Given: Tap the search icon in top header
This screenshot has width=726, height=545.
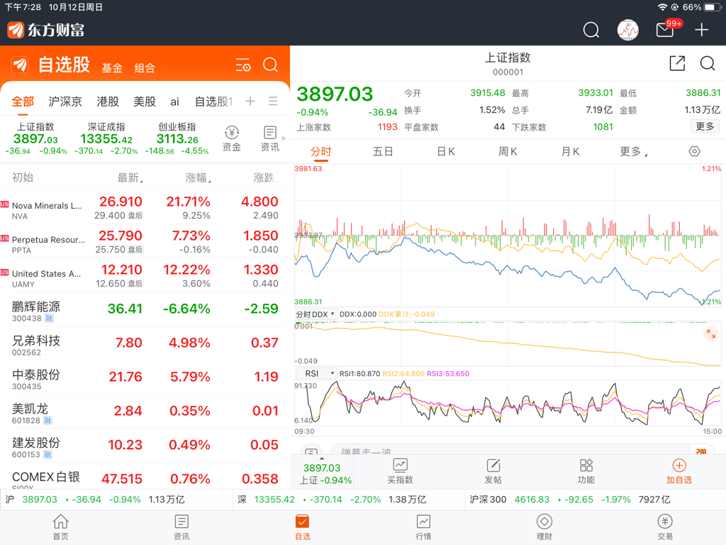Looking at the screenshot, I should [591, 30].
